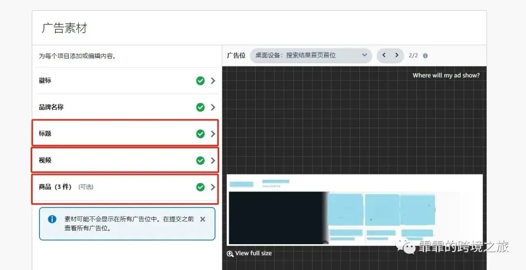Click the magnifier icon beside View full size
This screenshot has height=270, width=526.
click(230, 253)
